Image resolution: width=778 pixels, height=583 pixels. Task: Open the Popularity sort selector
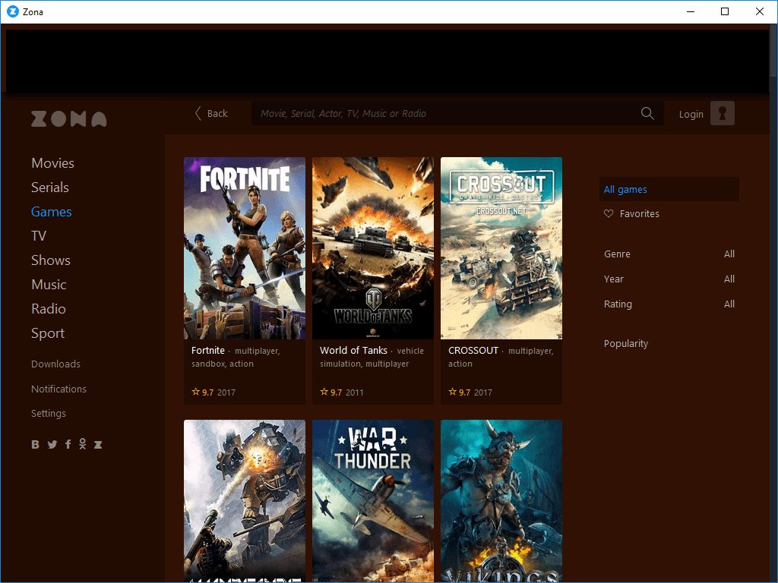[626, 344]
